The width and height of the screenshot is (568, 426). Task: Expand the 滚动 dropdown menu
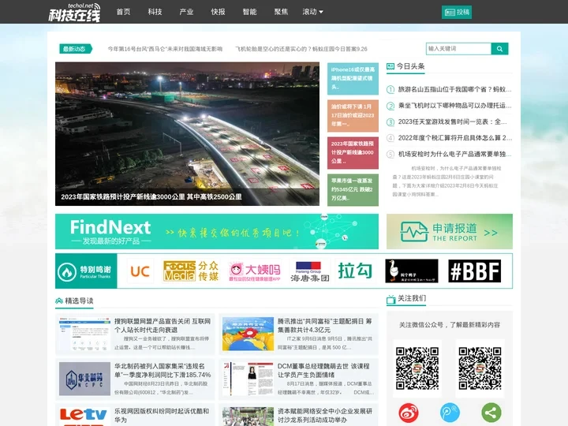pos(312,12)
